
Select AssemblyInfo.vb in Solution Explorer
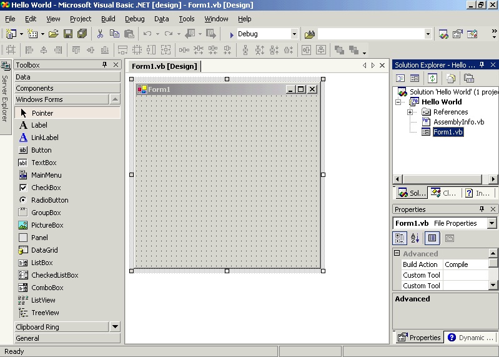[x=458, y=122]
